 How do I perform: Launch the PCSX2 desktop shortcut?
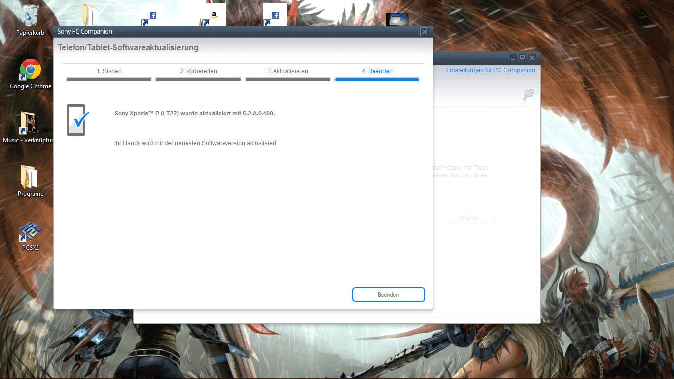point(31,236)
